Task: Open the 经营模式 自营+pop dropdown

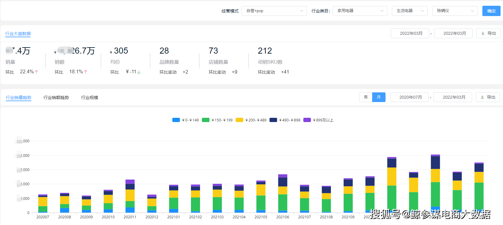Action: 274,11
